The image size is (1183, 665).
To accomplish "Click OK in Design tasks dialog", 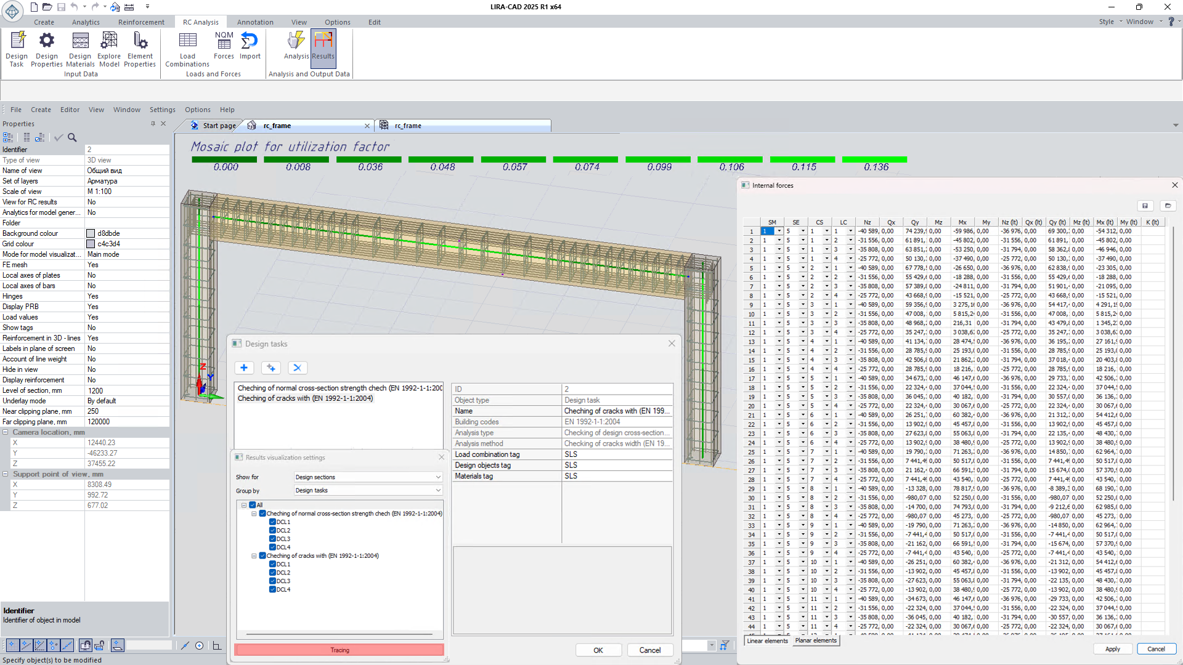I will (x=598, y=650).
